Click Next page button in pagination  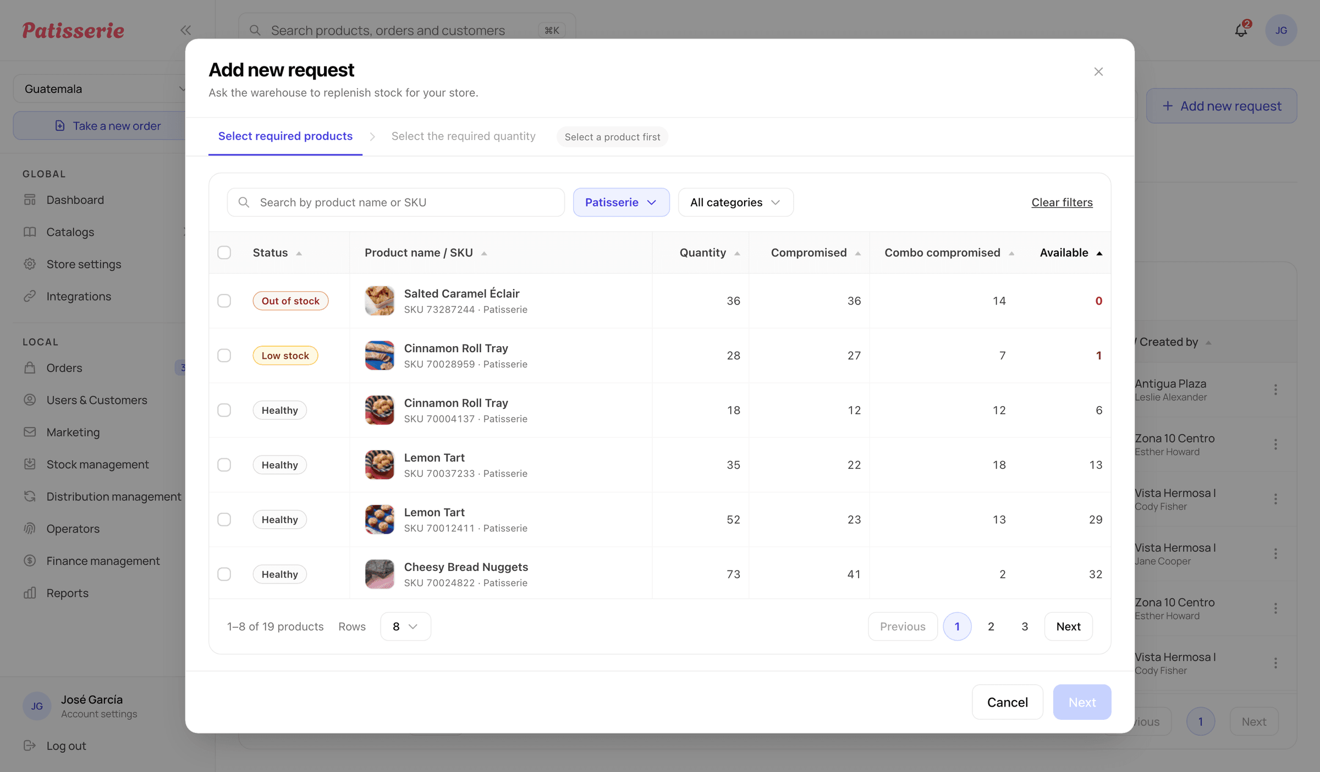(x=1068, y=626)
